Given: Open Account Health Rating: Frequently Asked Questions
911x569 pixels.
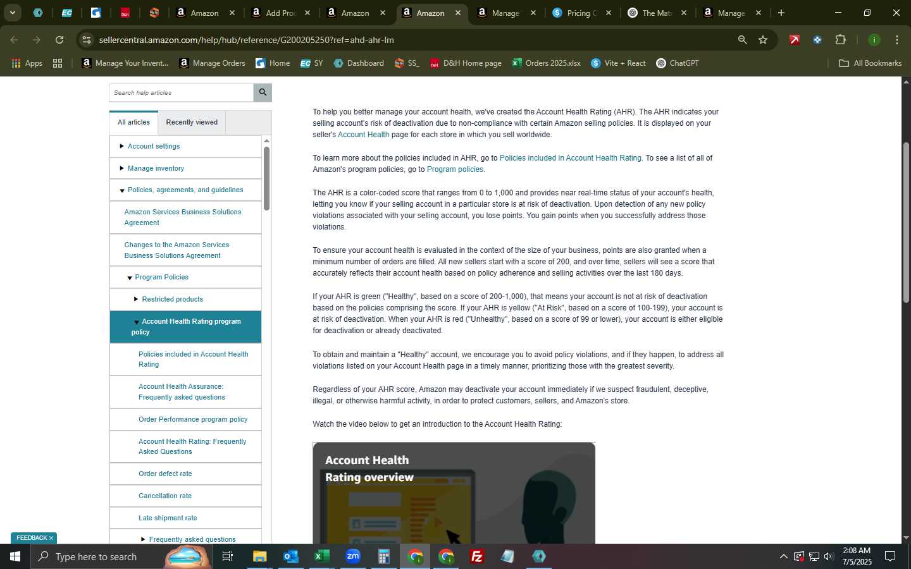Looking at the screenshot, I should pos(192,446).
